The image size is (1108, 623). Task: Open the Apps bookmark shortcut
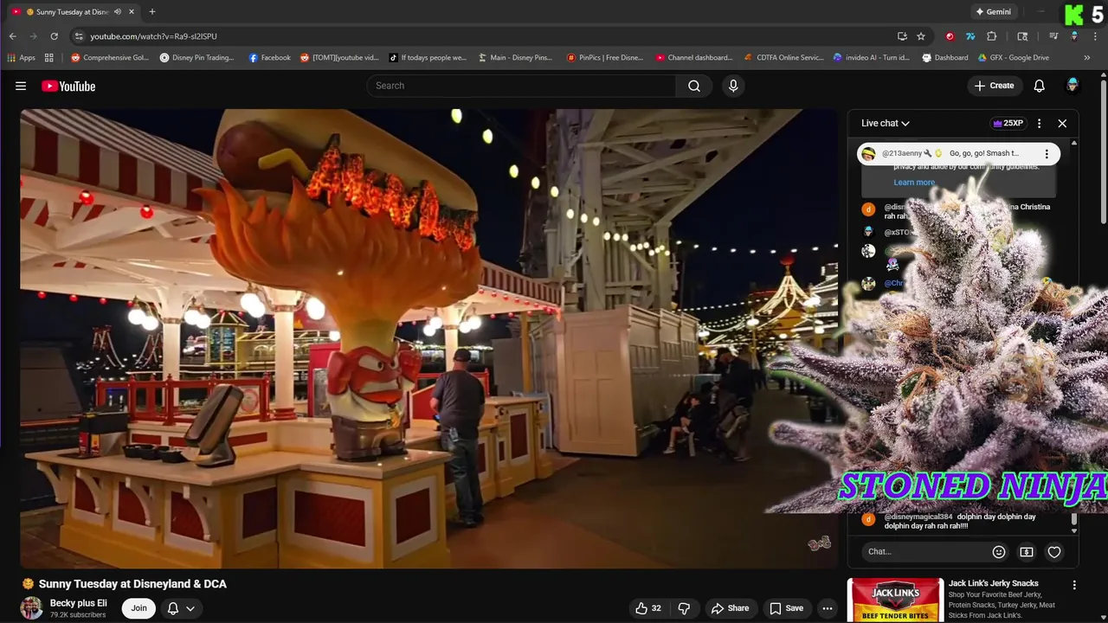pyautogui.click(x=22, y=58)
